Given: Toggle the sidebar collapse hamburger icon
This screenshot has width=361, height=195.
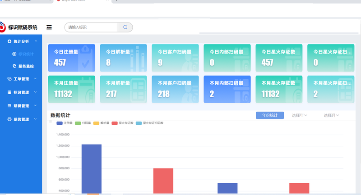Looking at the screenshot, I should (49, 27).
